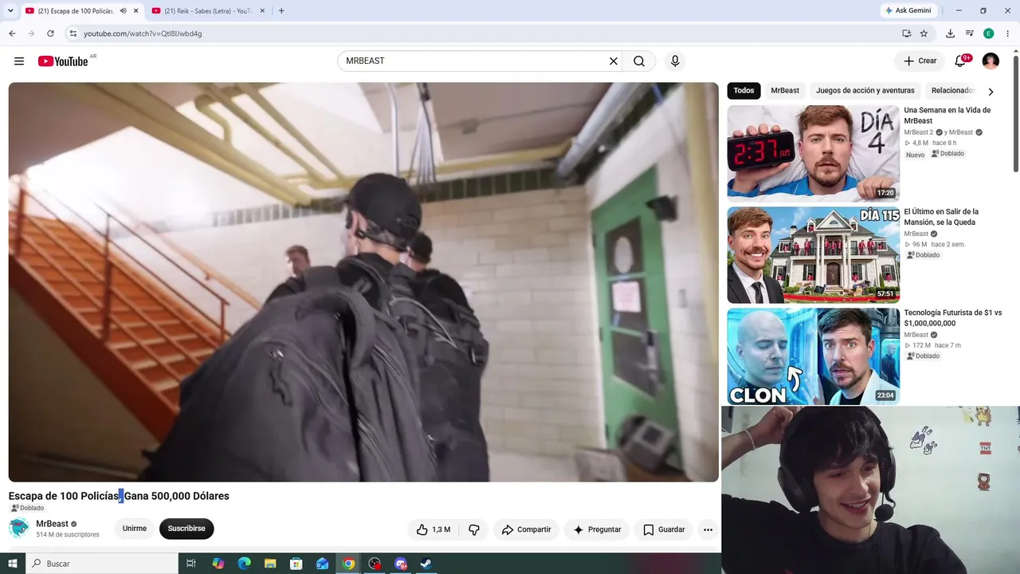Open El Último en Salir thumbnail
Viewport: 1020px width, 574px height.
click(x=813, y=255)
